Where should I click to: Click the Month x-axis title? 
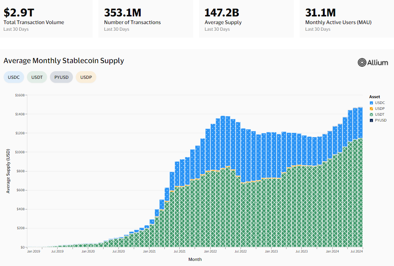point(195,259)
